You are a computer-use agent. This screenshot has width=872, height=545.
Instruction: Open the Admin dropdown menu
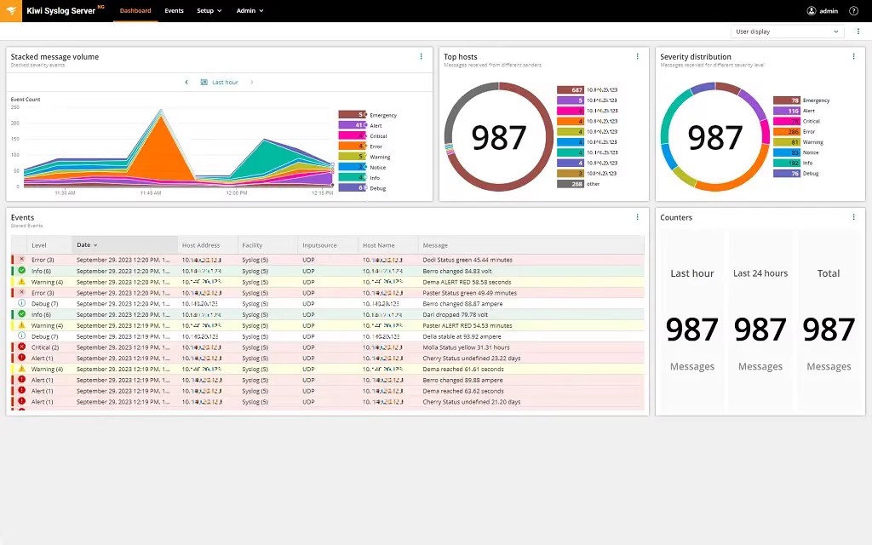coord(250,11)
